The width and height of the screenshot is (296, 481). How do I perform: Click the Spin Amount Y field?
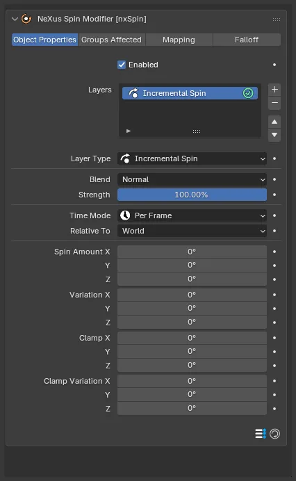(192, 266)
